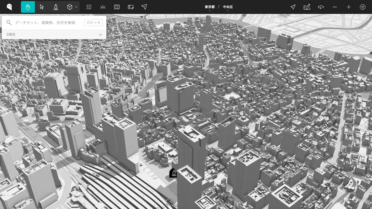Click the paper plane share icon
The height and width of the screenshot is (209, 372).
[144, 7]
